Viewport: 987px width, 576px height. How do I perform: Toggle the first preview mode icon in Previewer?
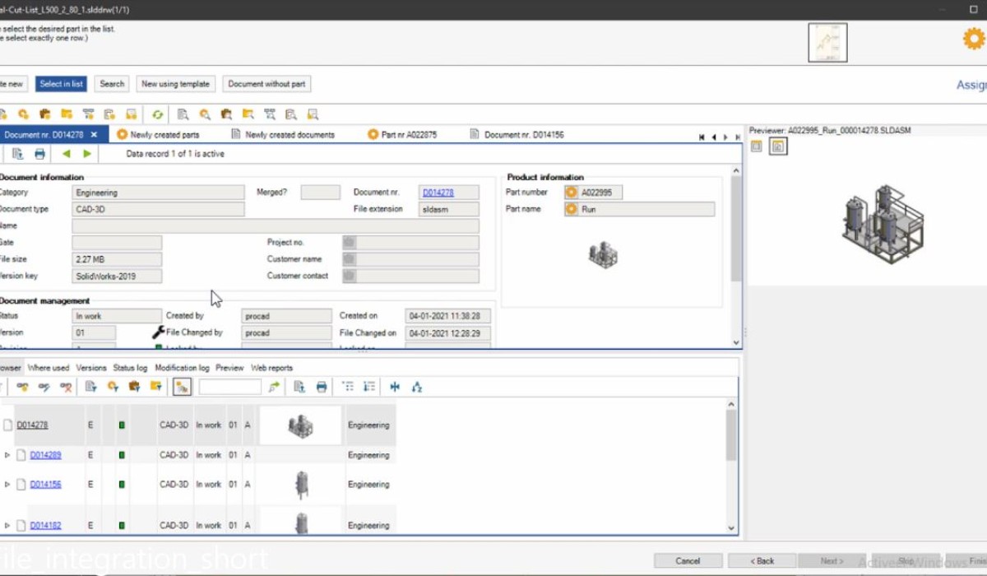(x=757, y=146)
